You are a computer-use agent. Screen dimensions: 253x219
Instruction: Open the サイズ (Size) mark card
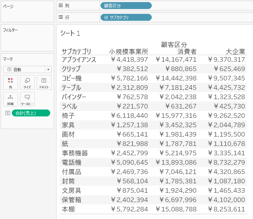pyautogui.click(x=27, y=82)
